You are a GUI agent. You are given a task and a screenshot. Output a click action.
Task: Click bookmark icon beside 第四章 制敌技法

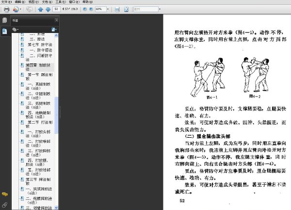(22, 65)
